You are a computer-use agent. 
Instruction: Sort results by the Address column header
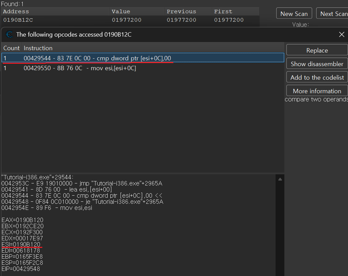(x=16, y=12)
